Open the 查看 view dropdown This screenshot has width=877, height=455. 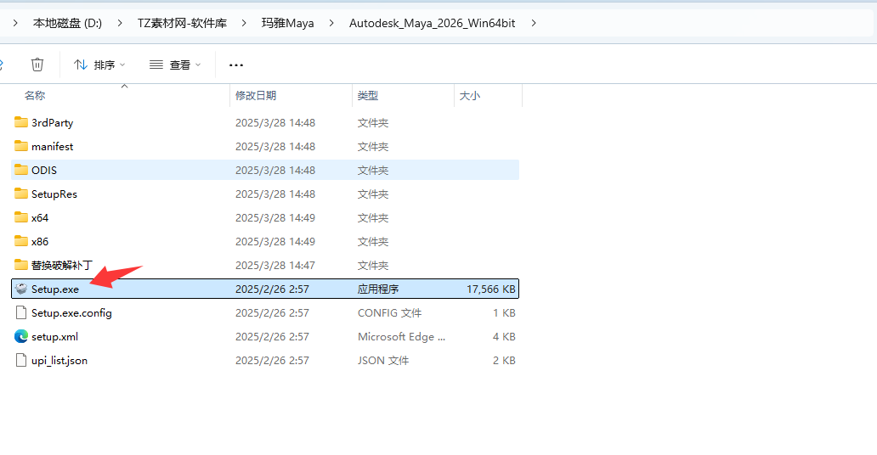tap(175, 65)
